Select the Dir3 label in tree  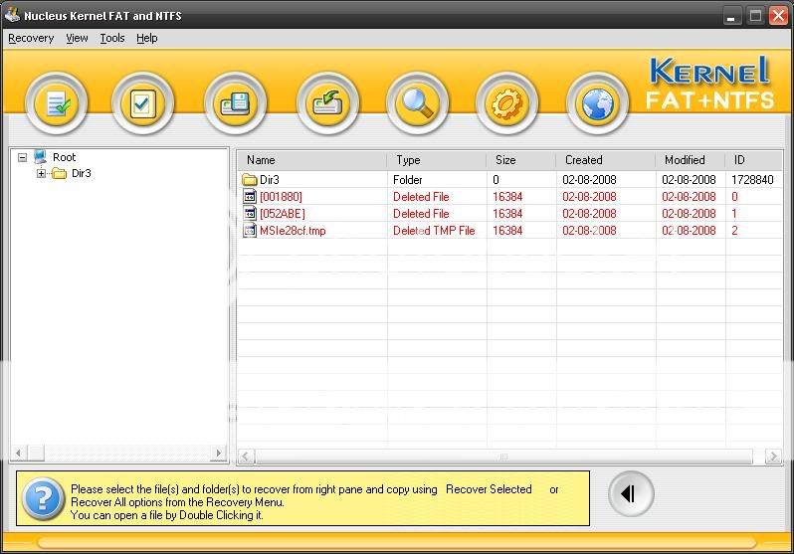(81, 174)
